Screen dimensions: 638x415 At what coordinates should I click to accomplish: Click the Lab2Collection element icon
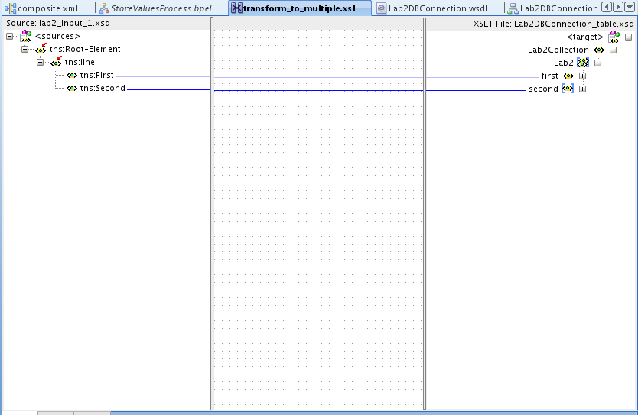click(x=598, y=50)
